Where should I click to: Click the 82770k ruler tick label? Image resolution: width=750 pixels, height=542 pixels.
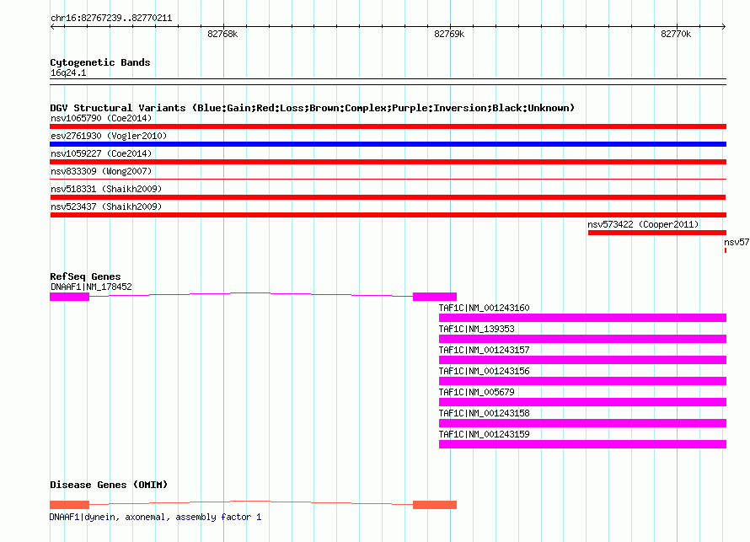point(676,34)
